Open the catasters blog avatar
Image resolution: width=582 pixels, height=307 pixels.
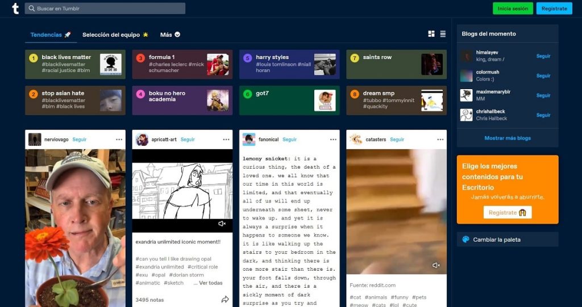point(356,140)
